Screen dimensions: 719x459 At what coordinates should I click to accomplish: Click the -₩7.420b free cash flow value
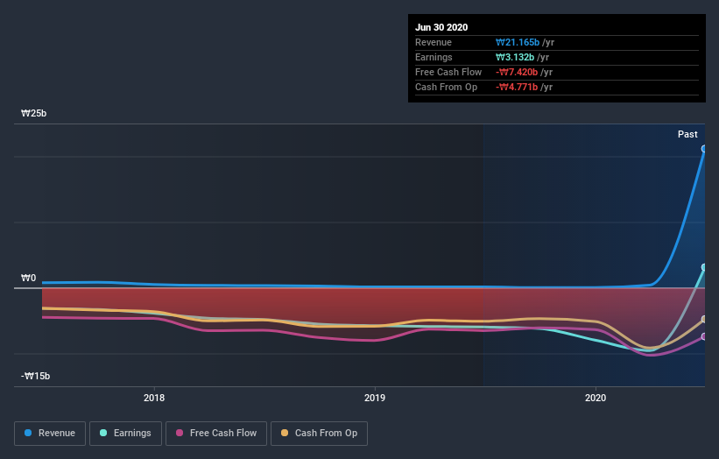517,72
